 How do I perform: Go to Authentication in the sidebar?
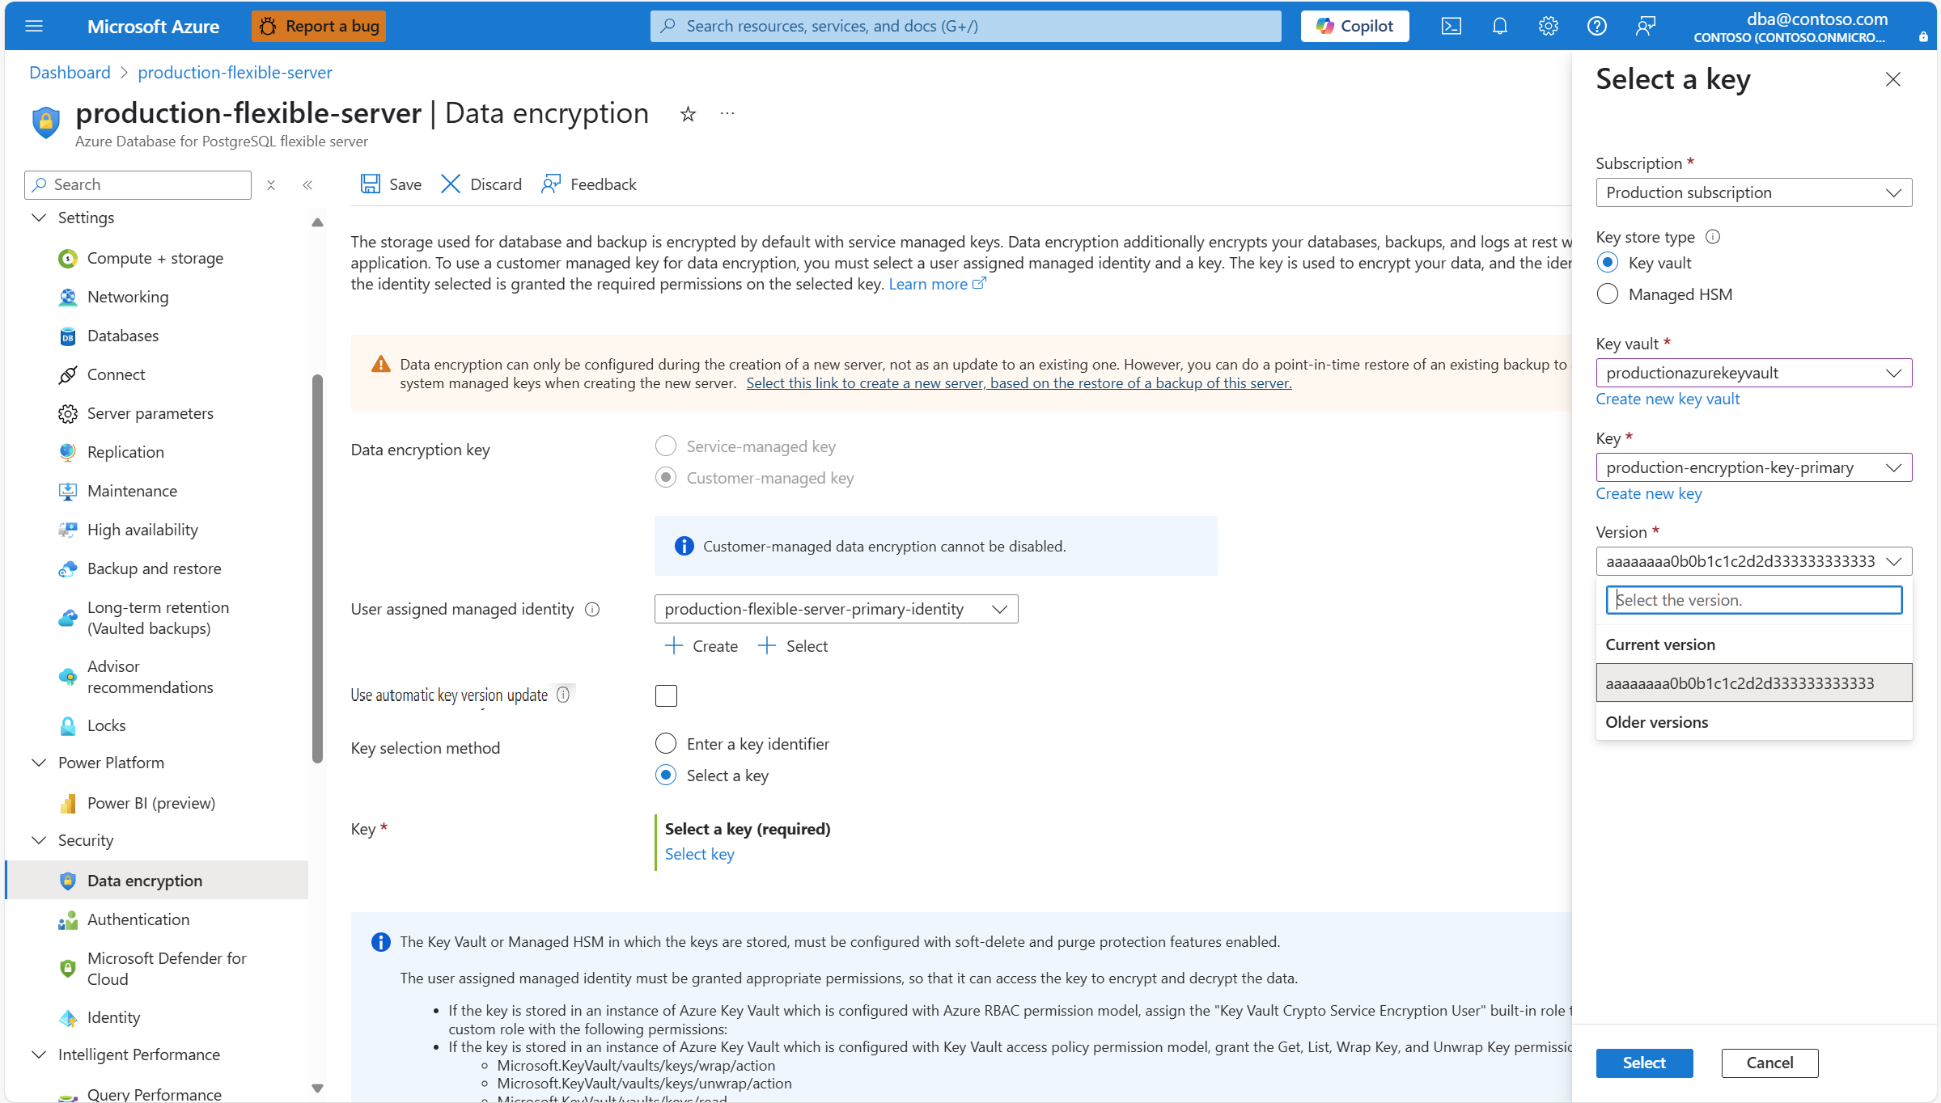pos(138,919)
